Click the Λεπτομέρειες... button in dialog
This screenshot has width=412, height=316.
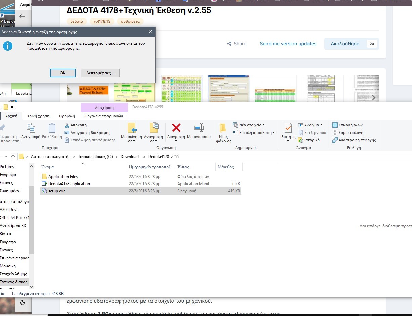click(x=100, y=73)
